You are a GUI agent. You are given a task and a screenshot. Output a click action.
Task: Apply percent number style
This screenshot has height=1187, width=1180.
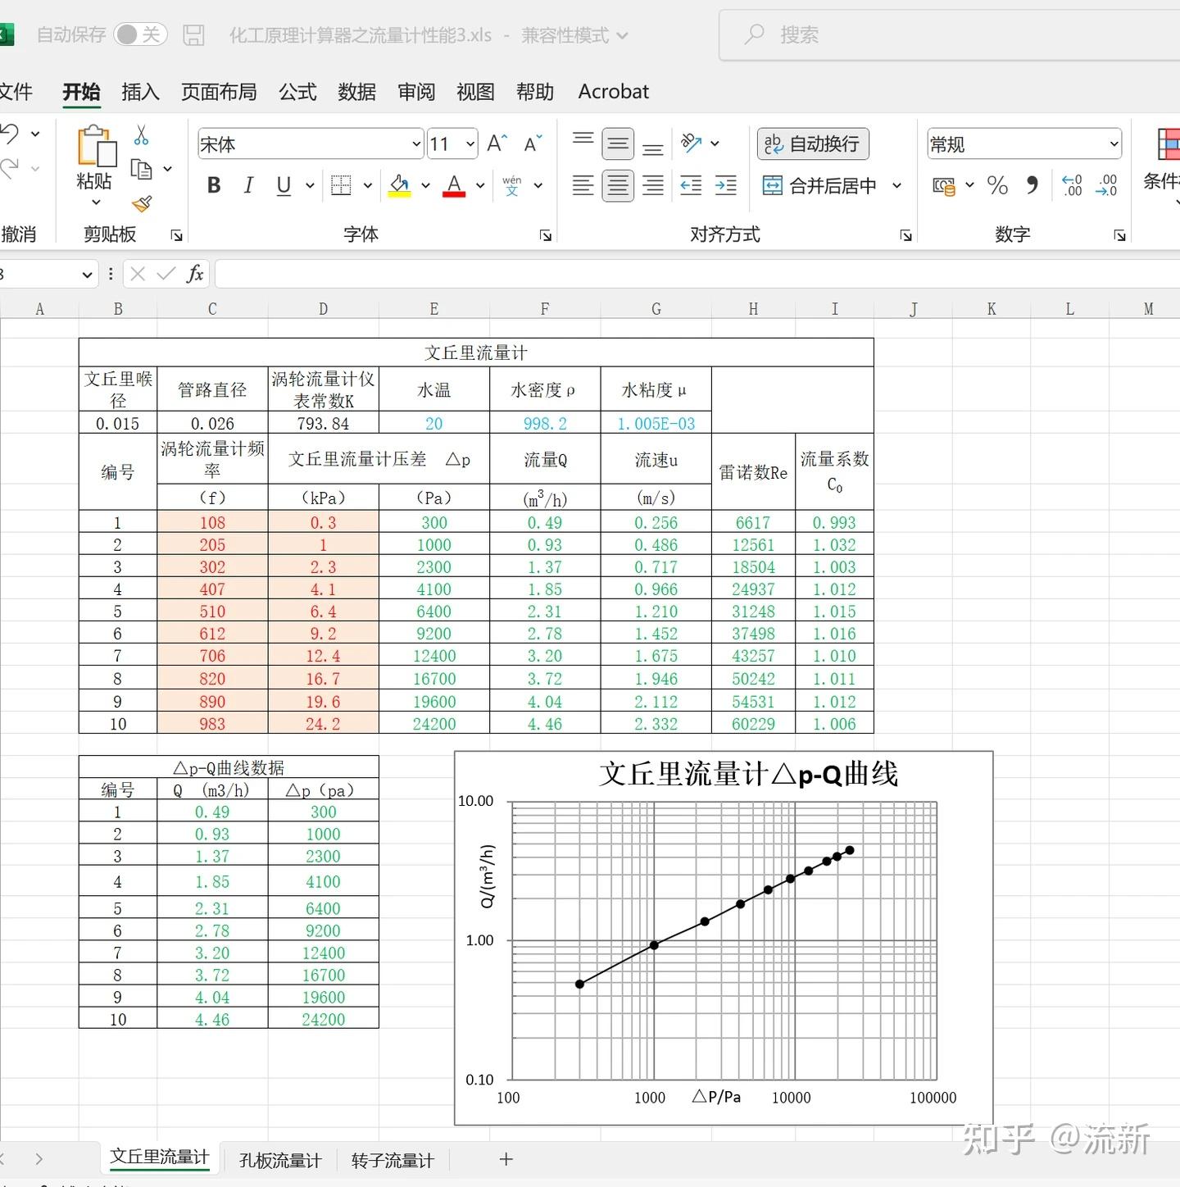[997, 186]
